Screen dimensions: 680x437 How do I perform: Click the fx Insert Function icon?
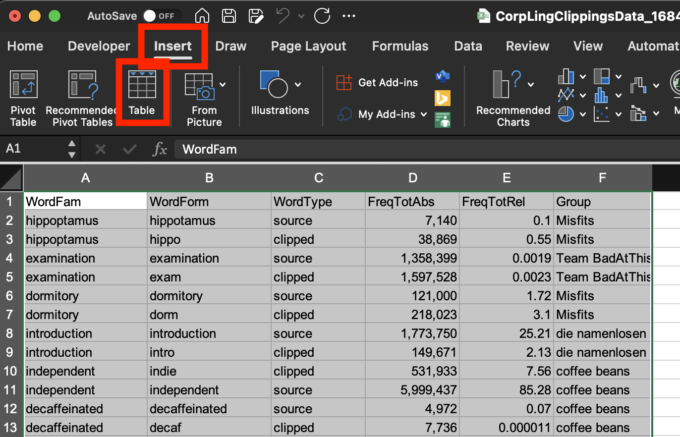point(160,149)
